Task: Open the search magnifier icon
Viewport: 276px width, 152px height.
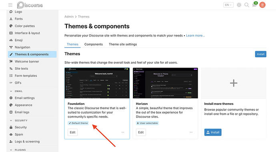Action: pos(247,5)
